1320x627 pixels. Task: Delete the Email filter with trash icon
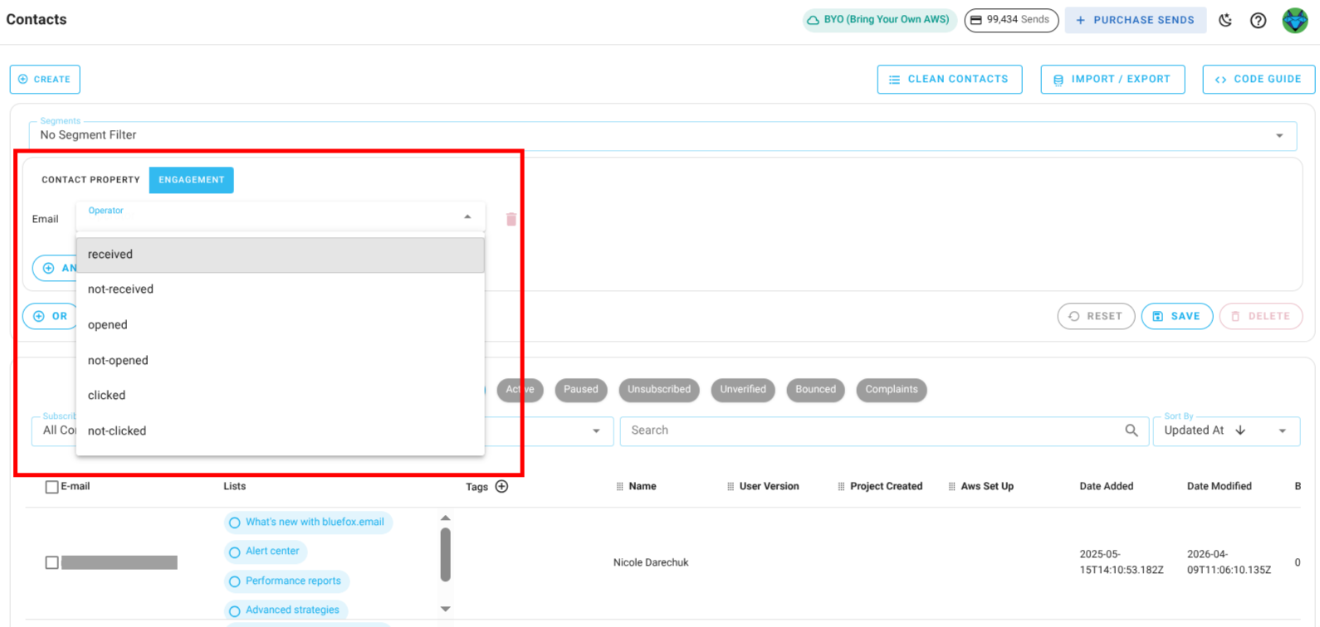pos(511,219)
